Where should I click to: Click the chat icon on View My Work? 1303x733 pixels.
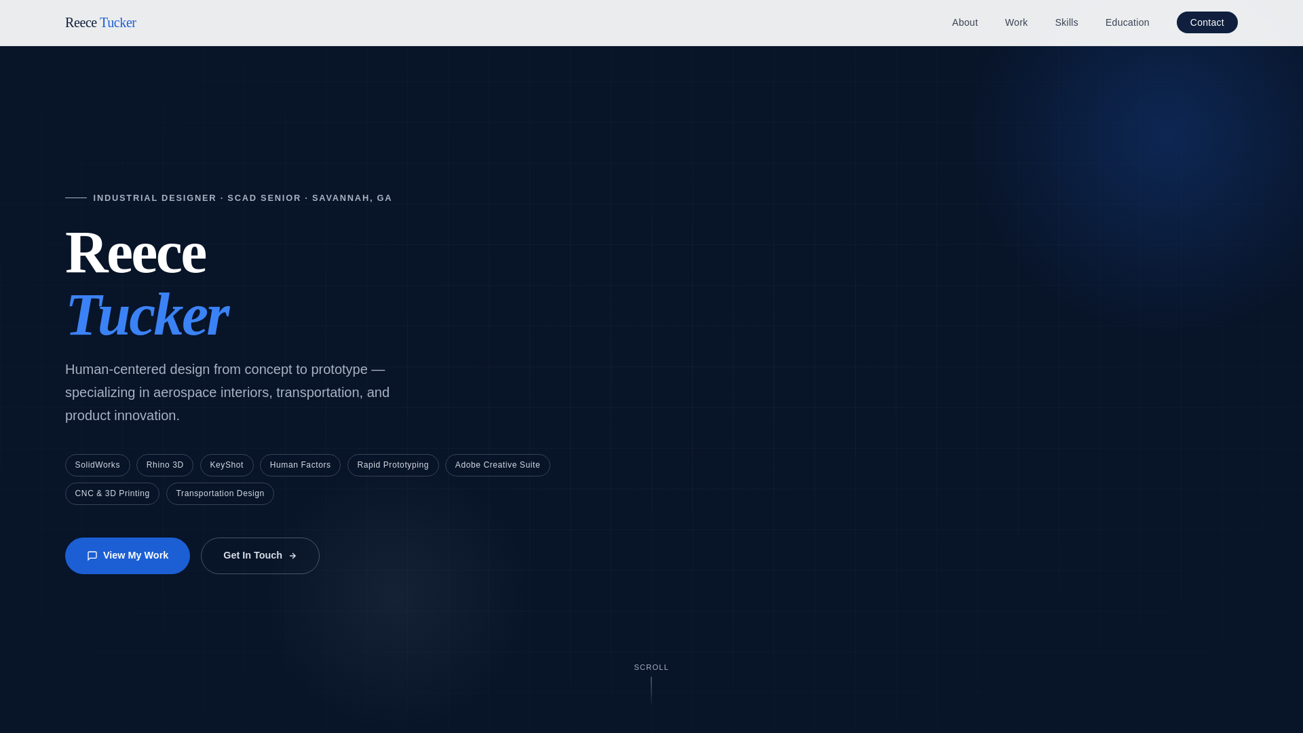coord(92,556)
